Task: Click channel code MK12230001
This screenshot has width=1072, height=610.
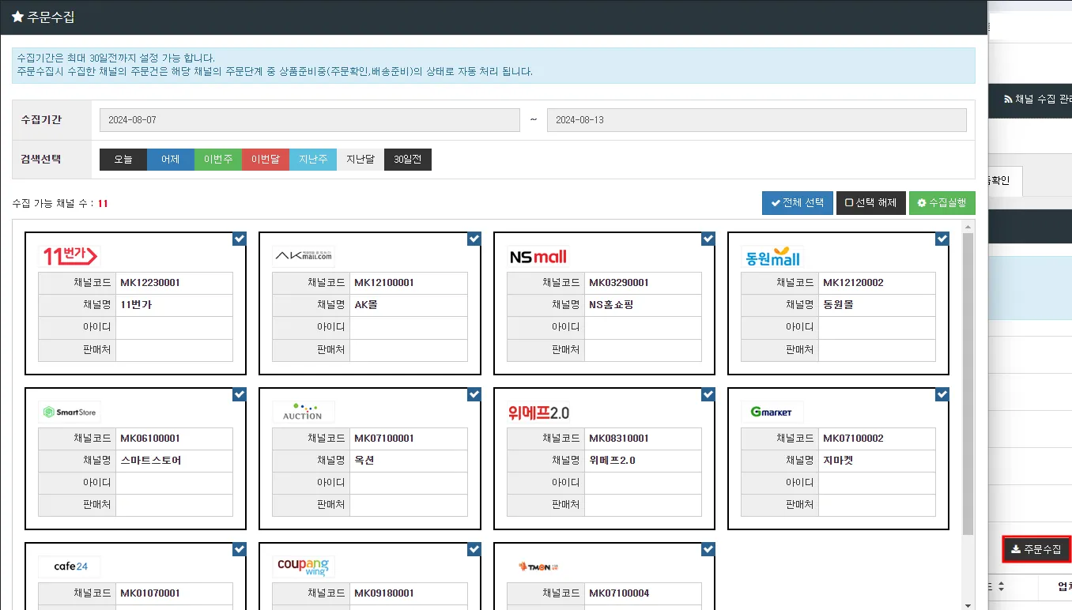Action: tap(151, 283)
